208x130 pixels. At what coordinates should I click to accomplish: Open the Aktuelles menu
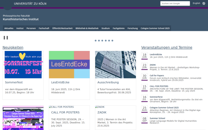coord(9,28)
